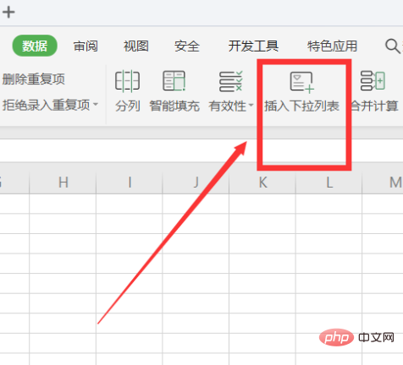This screenshot has height=365, width=403.
Task: Click 删除重复项 button
Action: click(34, 79)
